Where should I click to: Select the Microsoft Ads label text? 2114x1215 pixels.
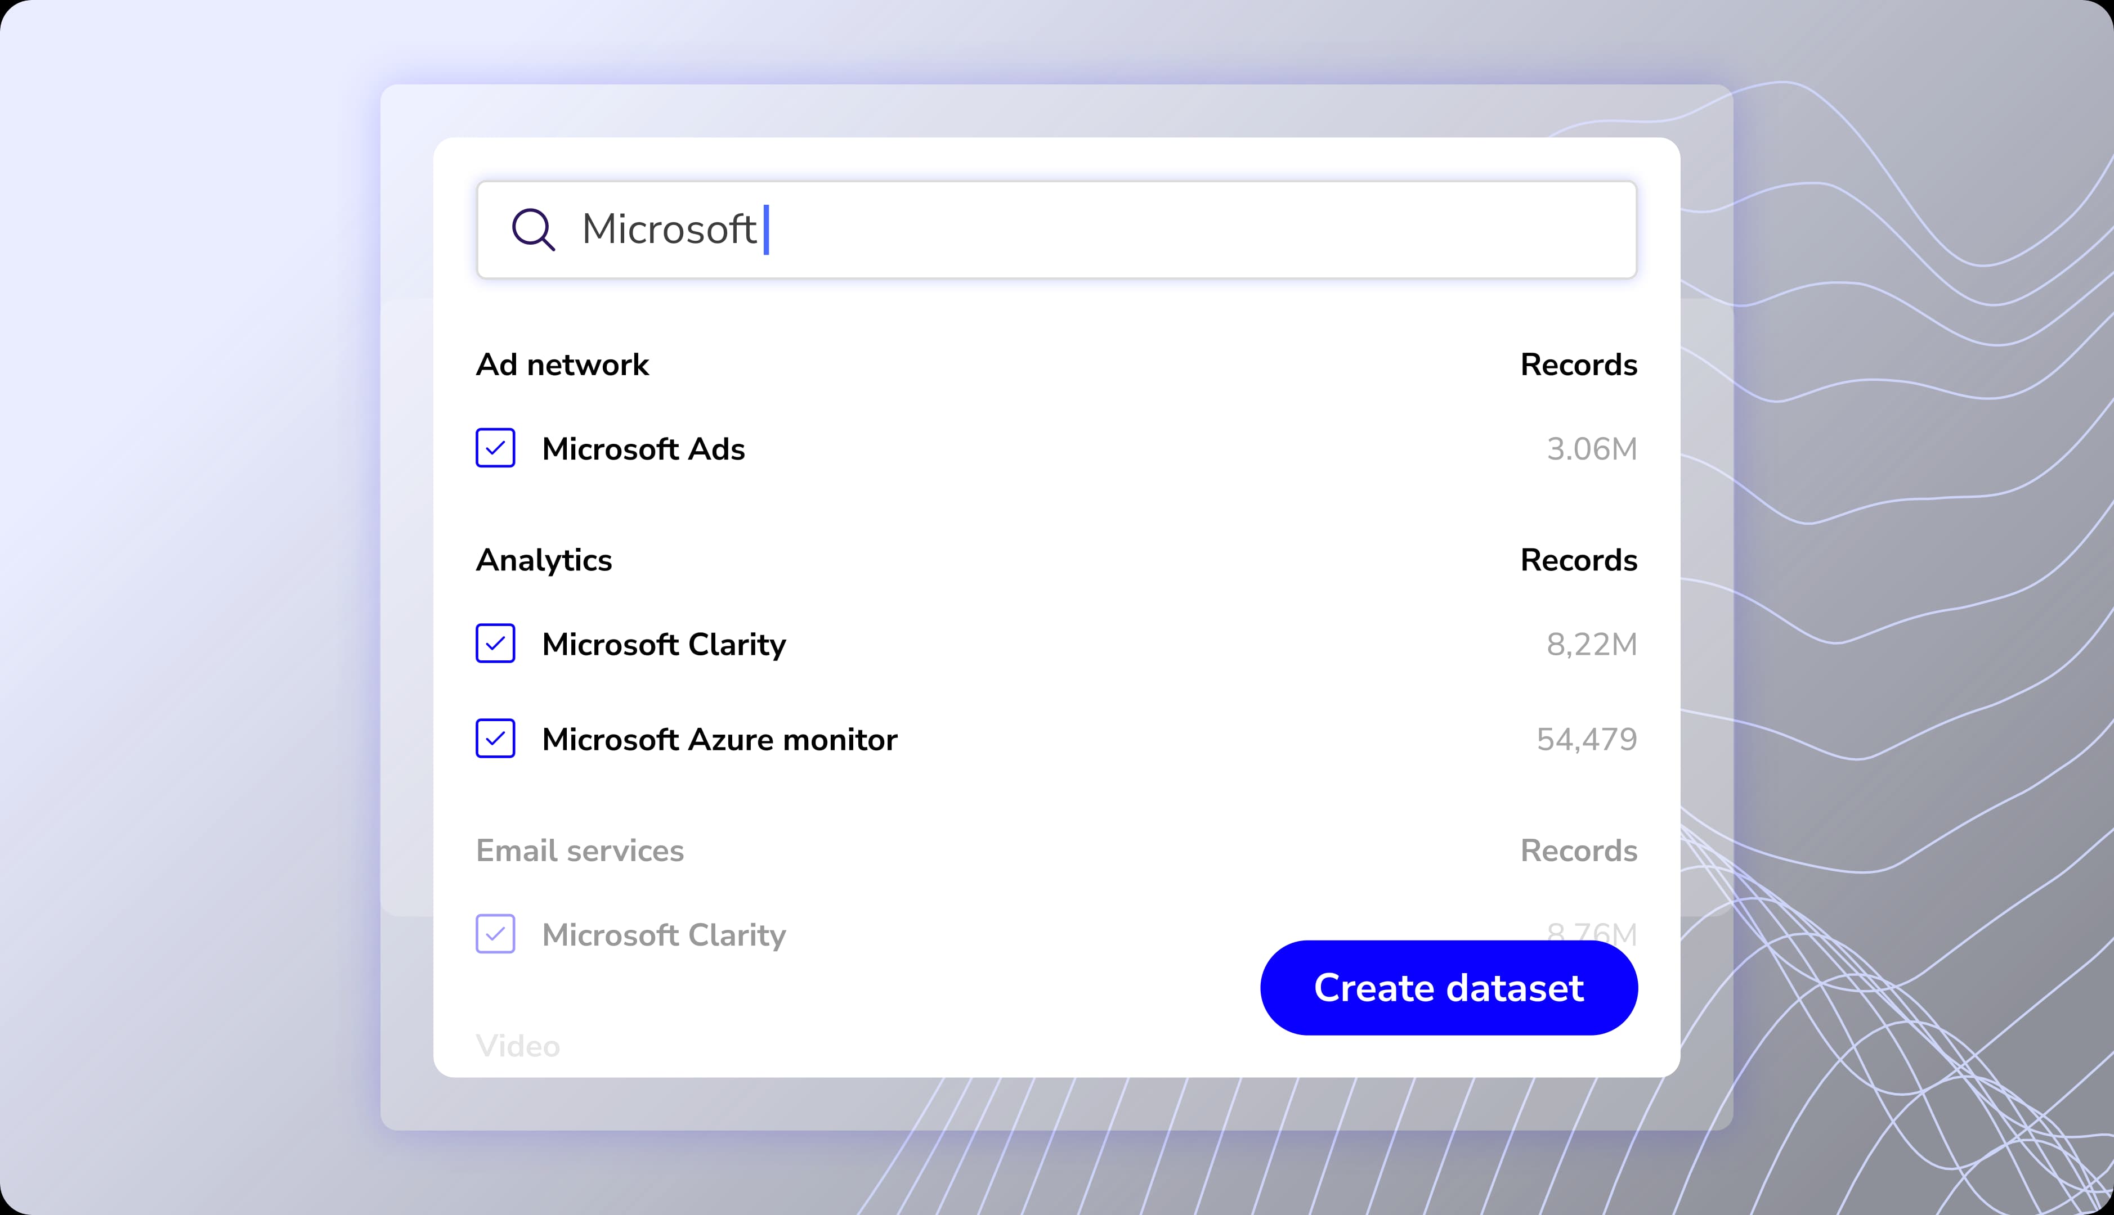644,449
